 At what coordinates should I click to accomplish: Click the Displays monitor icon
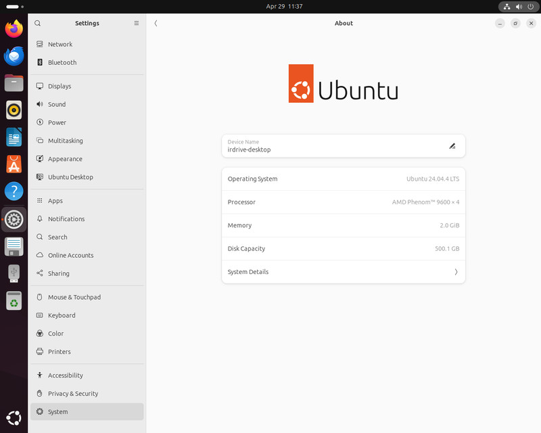(x=40, y=86)
